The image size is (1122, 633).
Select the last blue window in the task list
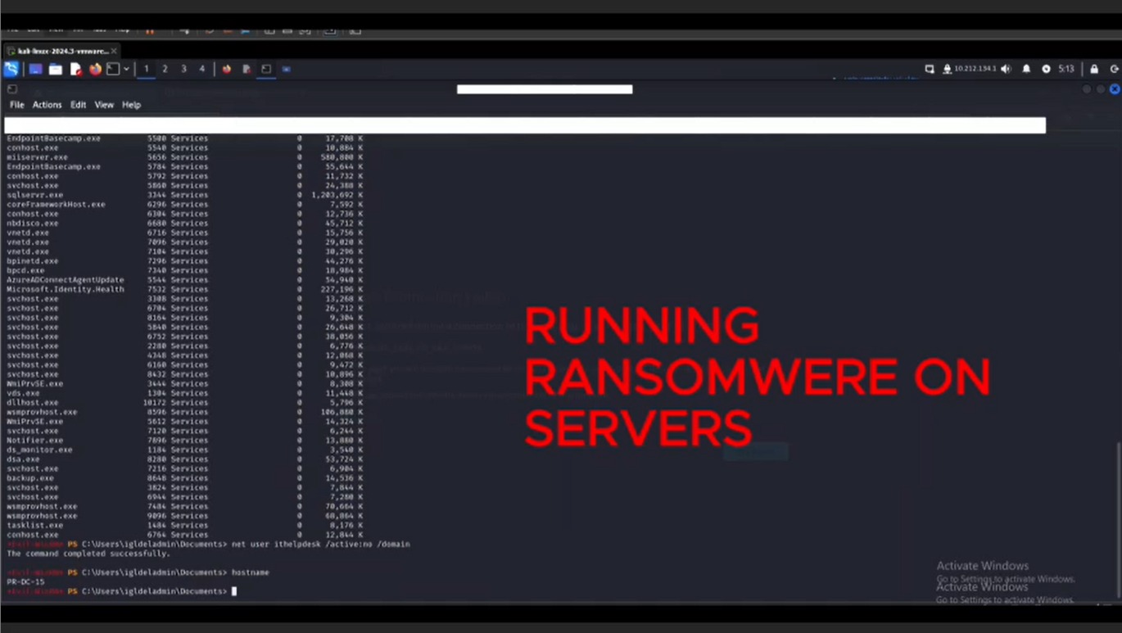pos(286,70)
